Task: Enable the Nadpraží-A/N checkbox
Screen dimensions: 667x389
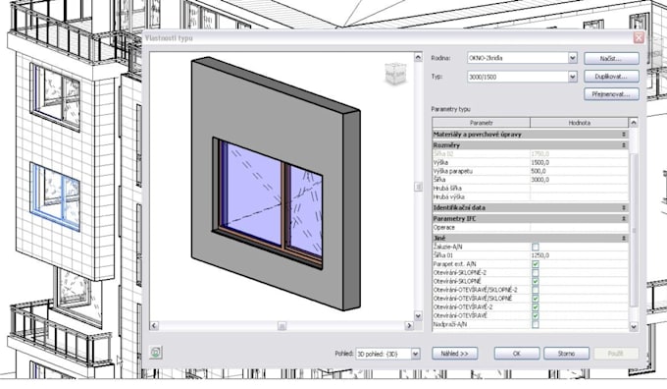Action: [x=536, y=324]
